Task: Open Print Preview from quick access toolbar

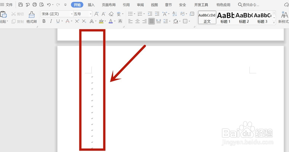Action: [x=42, y=5]
